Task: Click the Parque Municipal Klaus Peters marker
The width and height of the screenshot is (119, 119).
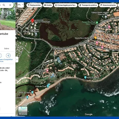Action: [97, 23]
